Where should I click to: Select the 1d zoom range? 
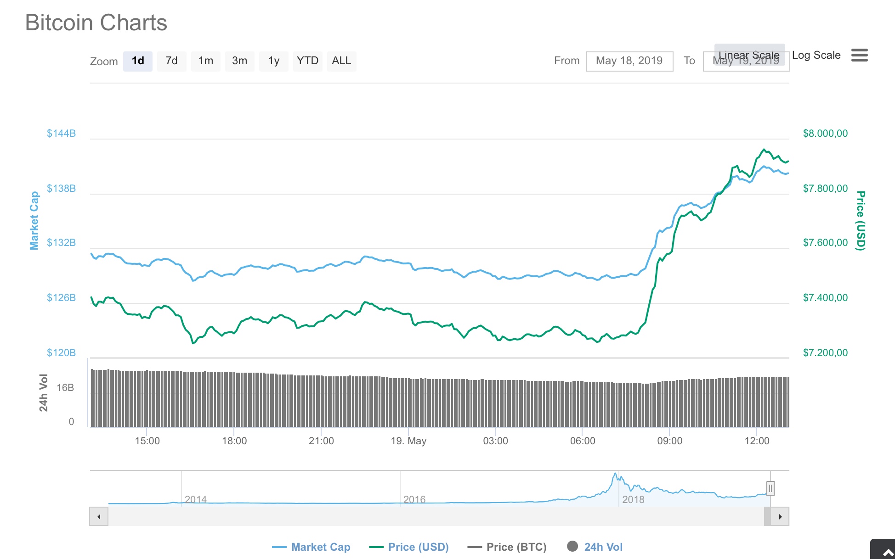(x=138, y=61)
